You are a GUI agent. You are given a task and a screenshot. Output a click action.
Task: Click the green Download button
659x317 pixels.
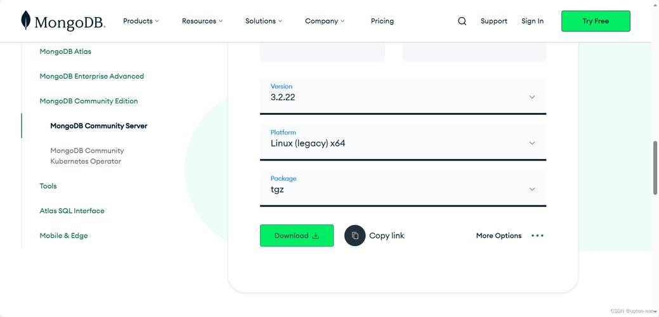(297, 236)
